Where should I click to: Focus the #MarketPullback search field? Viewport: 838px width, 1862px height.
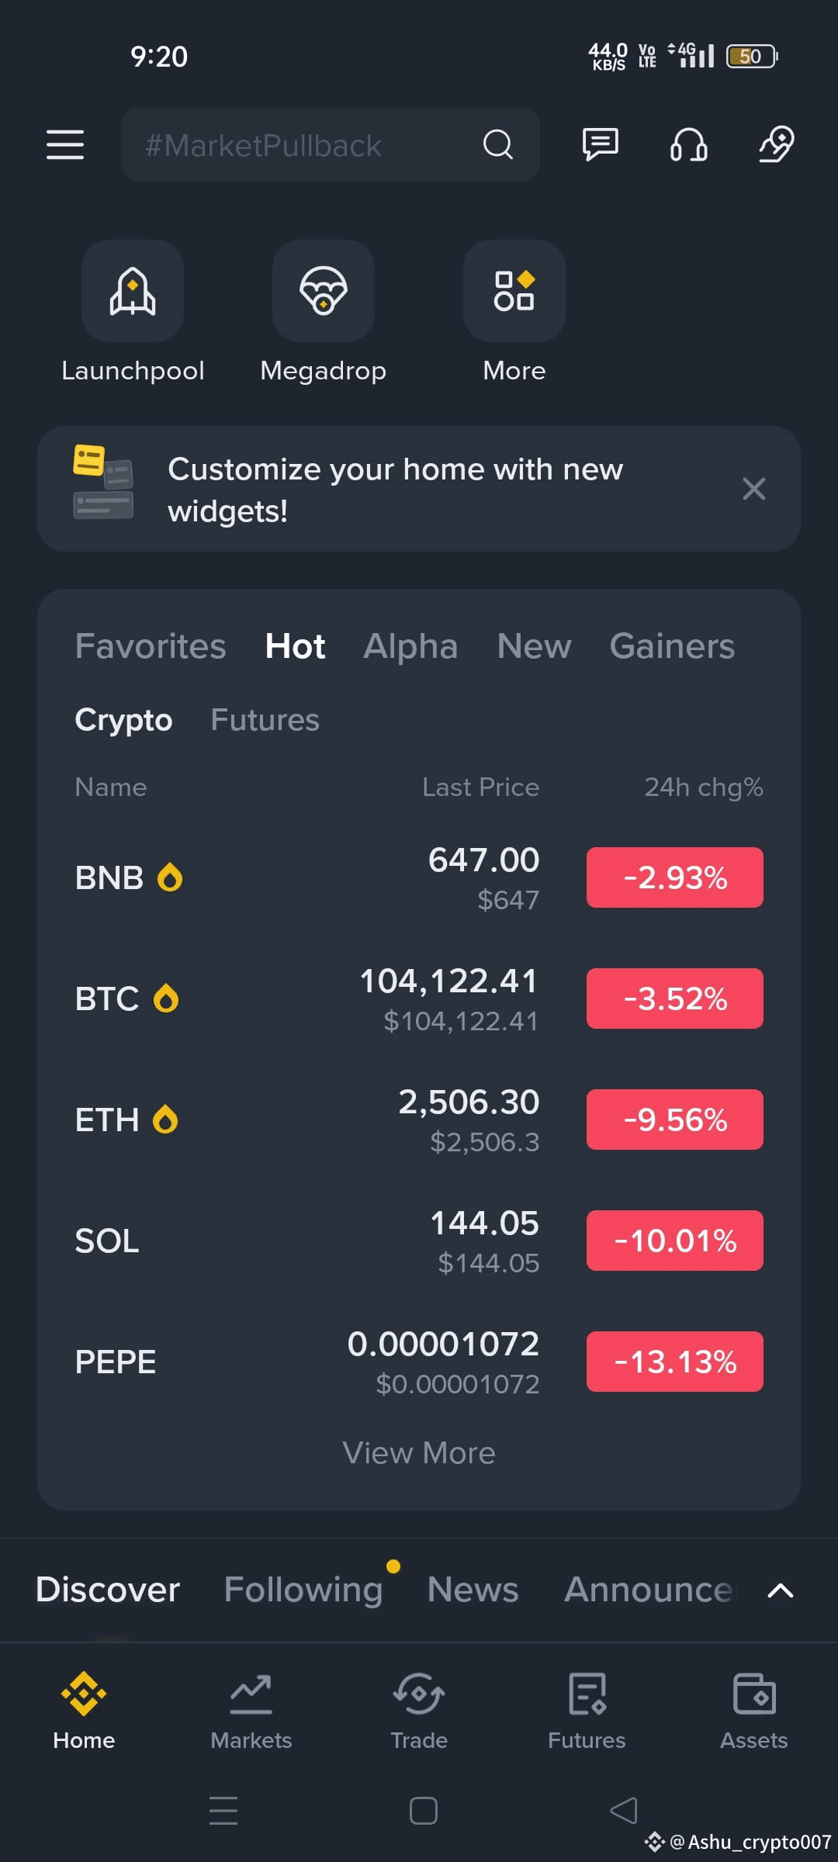point(331,144)
